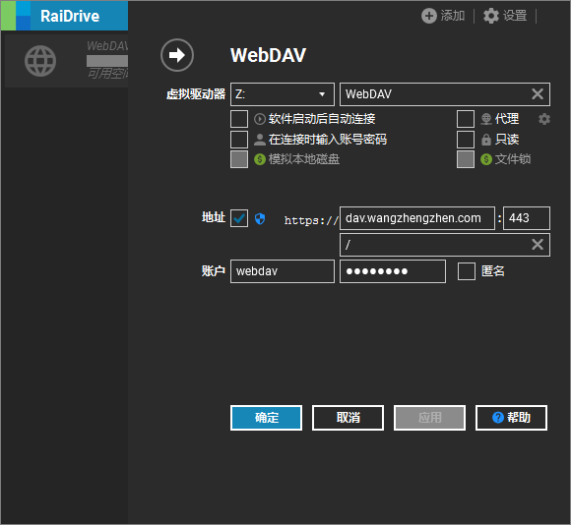Open settings via gear icon
This screenshot has height=525, width=571.
tap(491, 16)
